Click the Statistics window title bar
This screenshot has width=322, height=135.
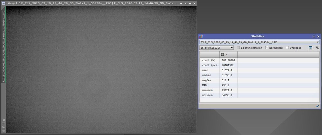(258, 36)
